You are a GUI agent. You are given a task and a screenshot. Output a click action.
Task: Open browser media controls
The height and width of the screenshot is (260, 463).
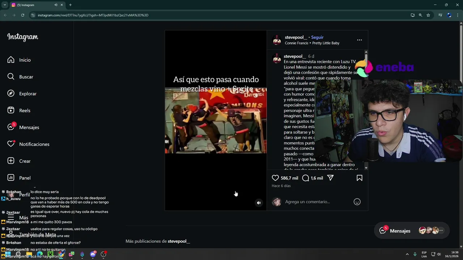click(x=440, y=15)
